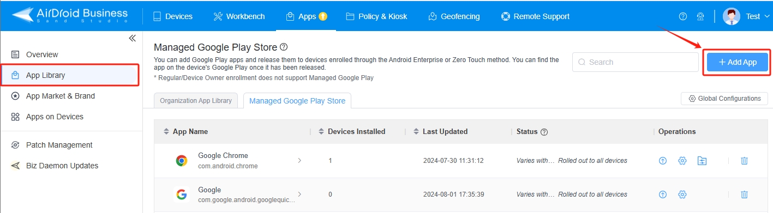
Task: Click the Google app icon
Action: [x=182, y=194]
